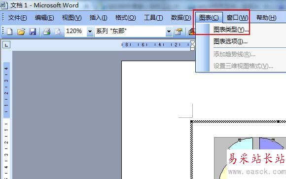Expand the chart objects dropdown arrow

(x=169, y=32)
